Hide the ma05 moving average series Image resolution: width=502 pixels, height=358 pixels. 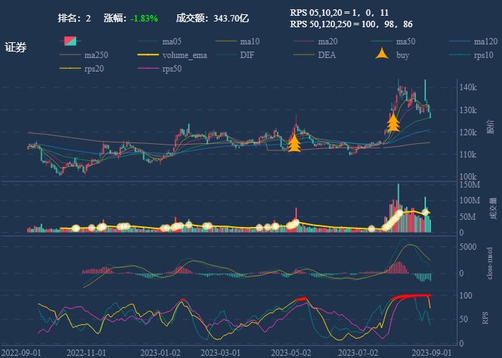tap(148, 42)
